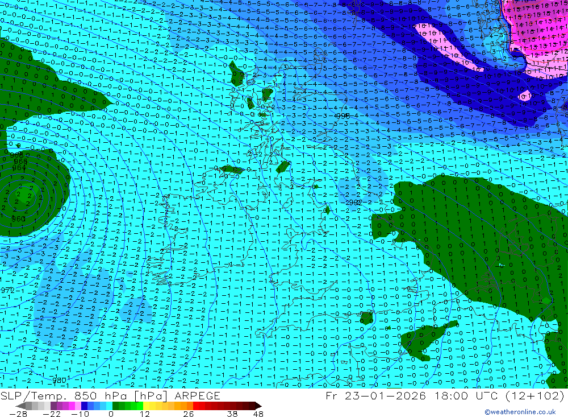This screenshot has height=417, width=568.
Task: Click the 992 isobar pressure label
Action: 353,203
